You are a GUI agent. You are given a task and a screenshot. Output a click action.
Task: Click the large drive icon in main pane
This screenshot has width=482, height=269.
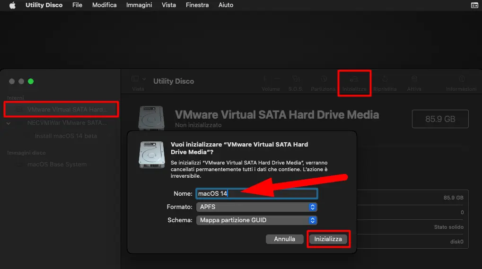(x=151, y=118)
